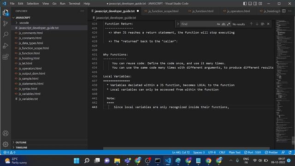This screenshot has width=295, height=166.
Task: Change encoding via UTF-8 status item
Action: (212, 152)
